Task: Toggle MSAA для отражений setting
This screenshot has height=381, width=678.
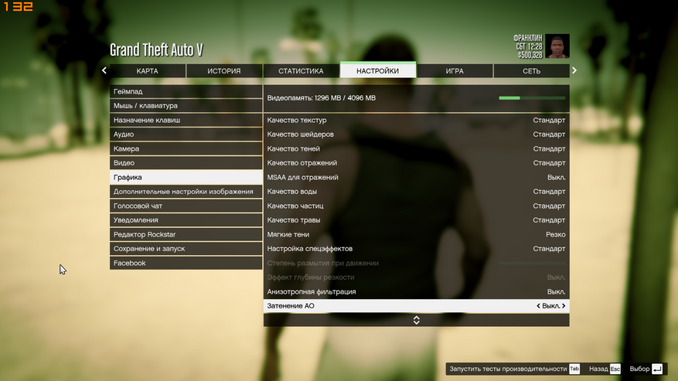Action: pos(417,177)
